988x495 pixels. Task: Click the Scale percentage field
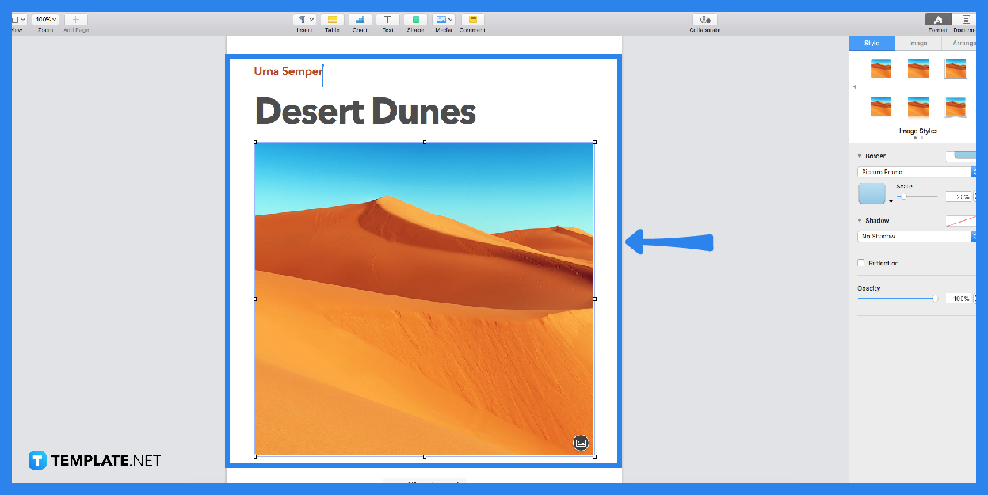(959, 196)
